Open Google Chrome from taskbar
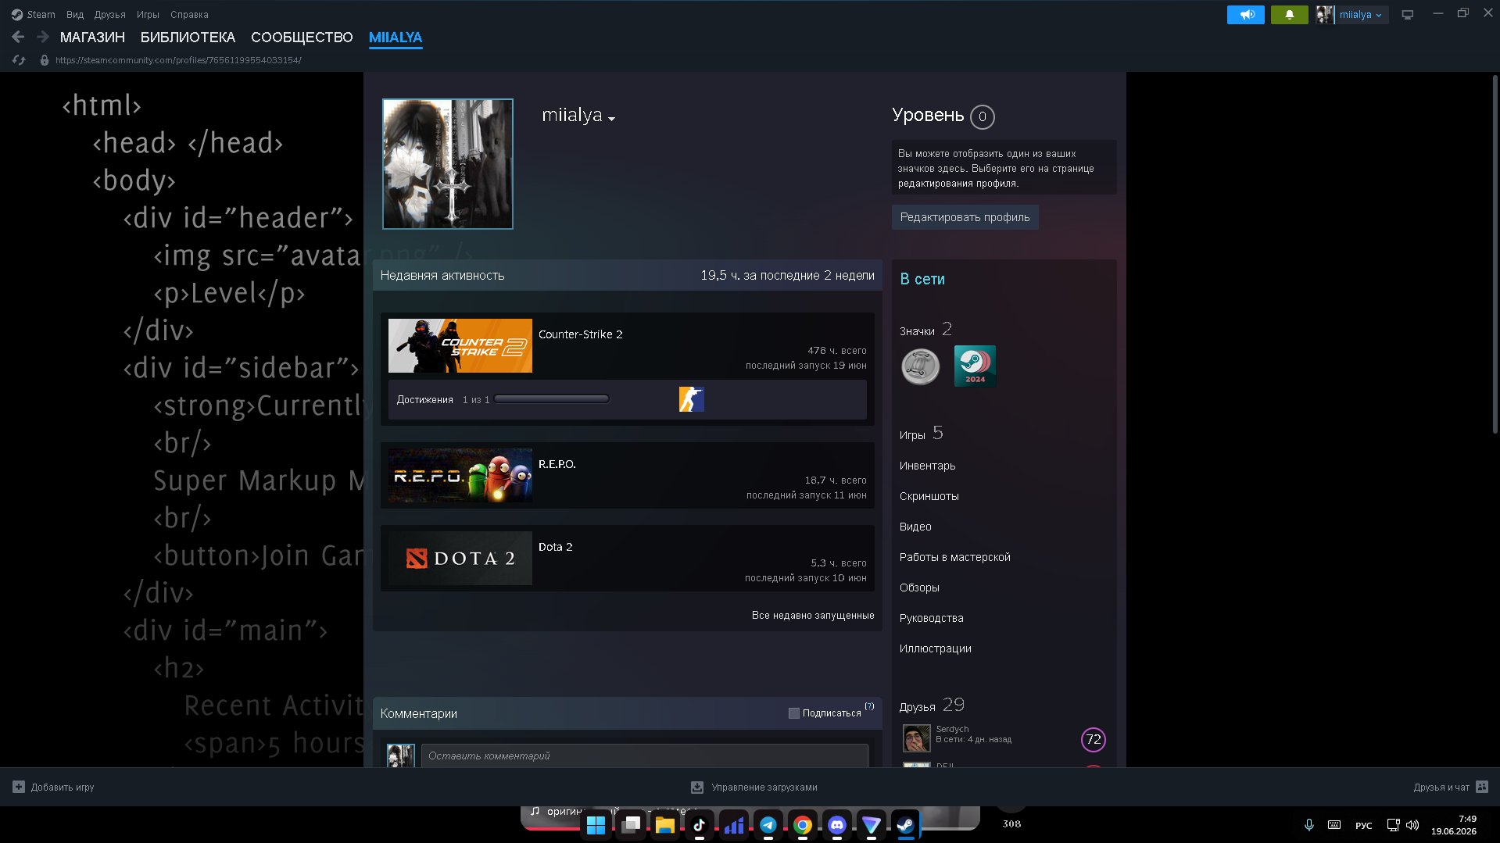The width and height of the screenshot is (1500, 843). (802, 825)
